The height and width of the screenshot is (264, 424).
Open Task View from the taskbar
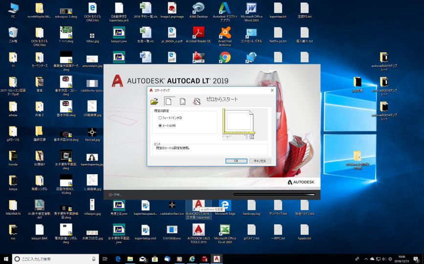click(105, 259)
